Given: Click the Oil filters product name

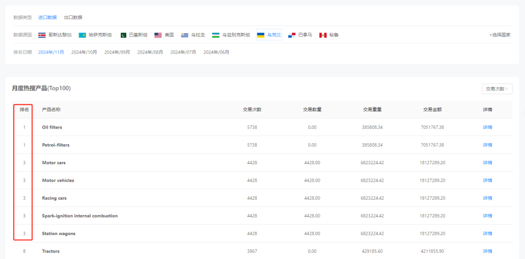Looking at the screenshot, I should click(52, 127).
